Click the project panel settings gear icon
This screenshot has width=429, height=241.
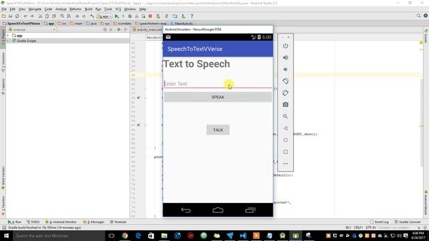(x=119, y=29)
